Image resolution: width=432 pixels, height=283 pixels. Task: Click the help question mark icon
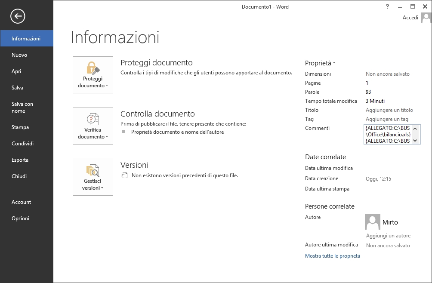(387, 6)
